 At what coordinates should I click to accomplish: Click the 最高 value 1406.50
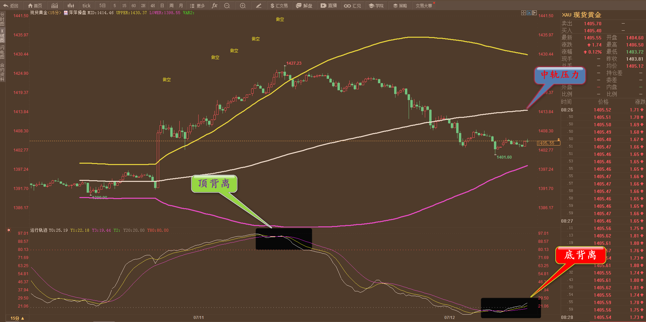pyautogui.click(x=635, y=45)
